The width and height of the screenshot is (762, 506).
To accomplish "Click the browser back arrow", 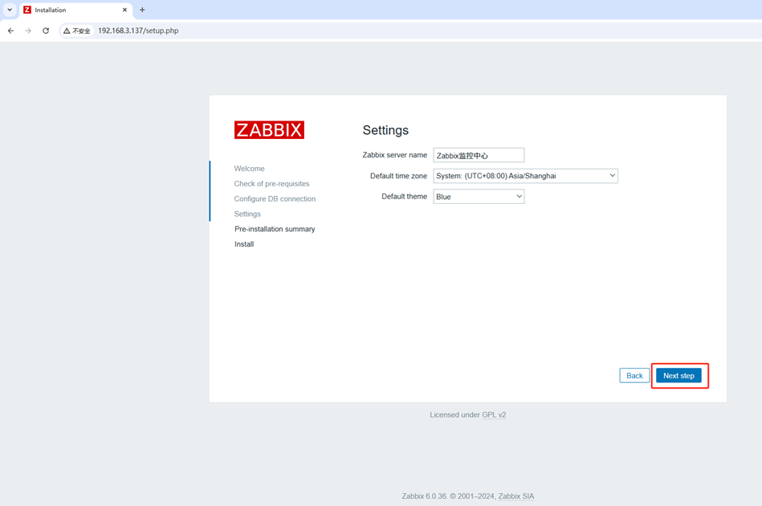I will pyautogui.click(x=10, y=31).
